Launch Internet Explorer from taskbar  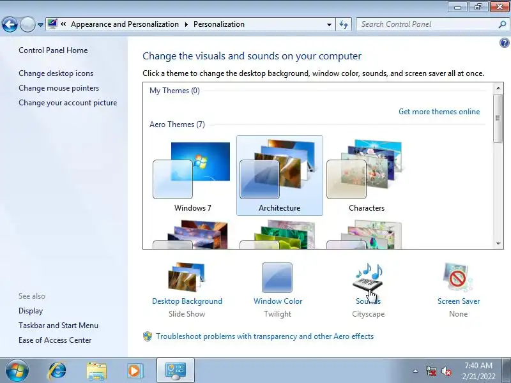tap(57, 371)
